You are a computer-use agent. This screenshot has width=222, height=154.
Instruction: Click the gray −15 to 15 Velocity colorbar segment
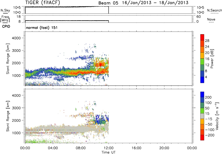[202, 116]
